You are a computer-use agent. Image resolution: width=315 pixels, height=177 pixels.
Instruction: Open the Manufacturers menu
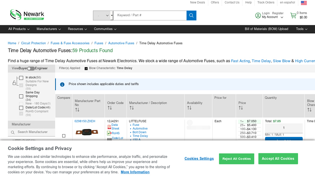tap(48, 29)
